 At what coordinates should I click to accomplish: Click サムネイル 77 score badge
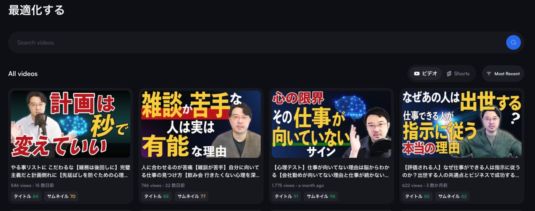(x=191, y=196)
